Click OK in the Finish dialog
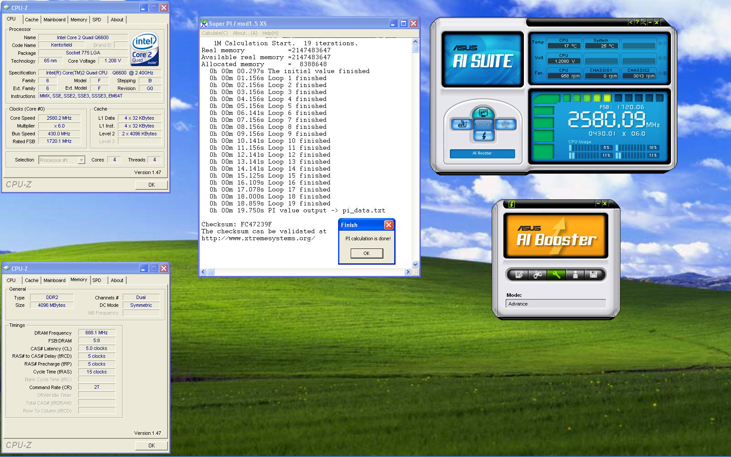The height and width of the screenshot is (457, 731). tap(367, 253)
